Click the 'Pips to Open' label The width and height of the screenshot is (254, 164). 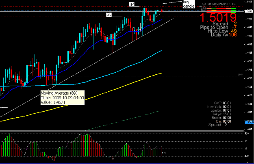pos(214,27)
